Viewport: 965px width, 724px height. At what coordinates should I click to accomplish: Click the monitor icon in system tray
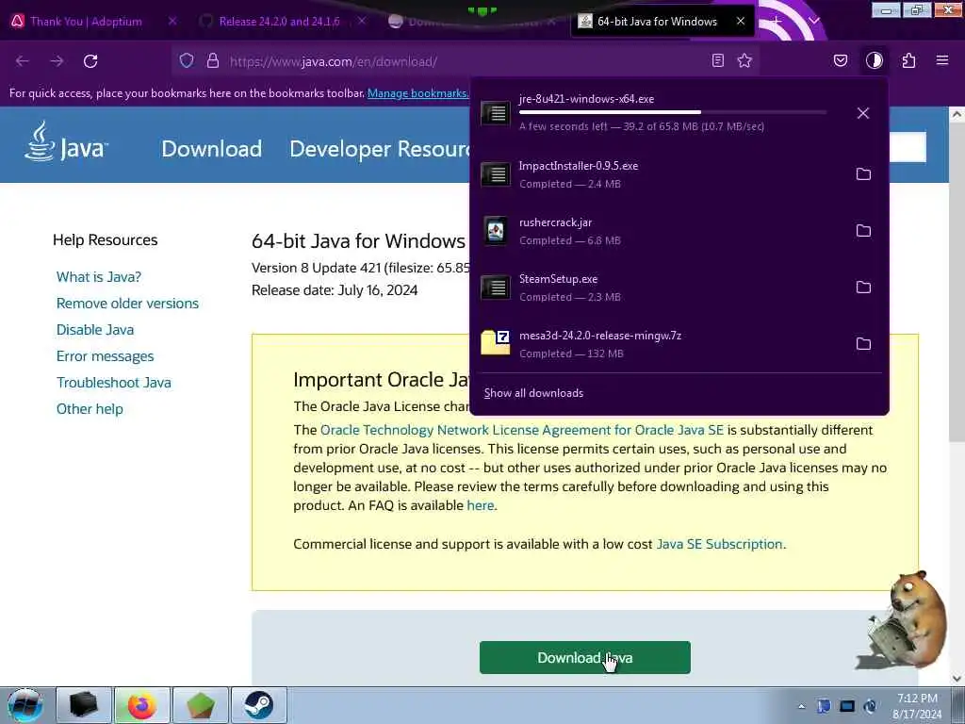click(x=847, y=706)
